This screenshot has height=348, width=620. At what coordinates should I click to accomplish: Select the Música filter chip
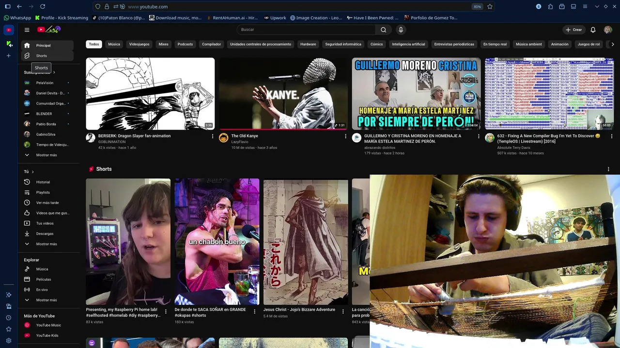tap(114, 44)
